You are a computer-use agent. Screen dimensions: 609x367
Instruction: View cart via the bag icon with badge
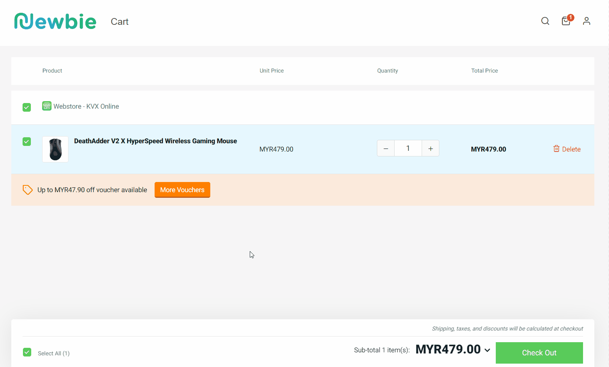[566, 21]
